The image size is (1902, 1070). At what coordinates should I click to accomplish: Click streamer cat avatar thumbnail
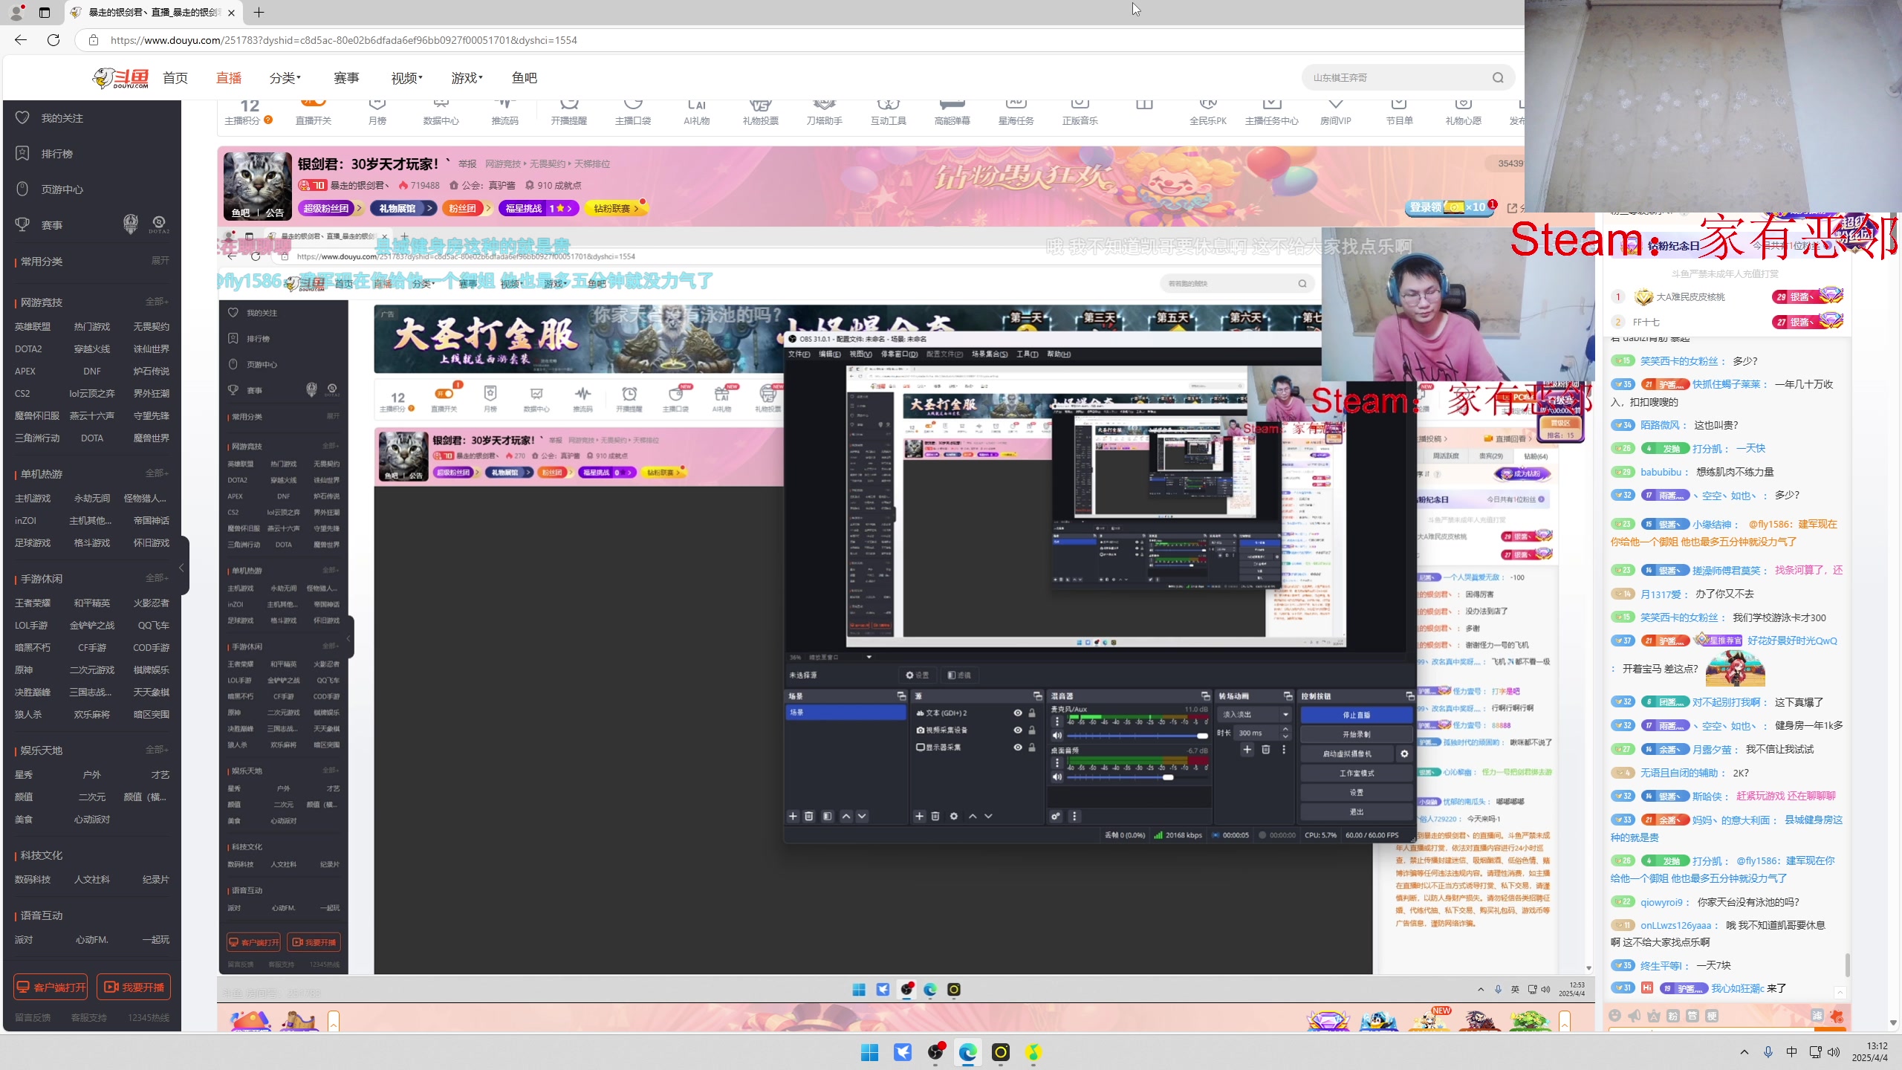click(x=258, y=186)
